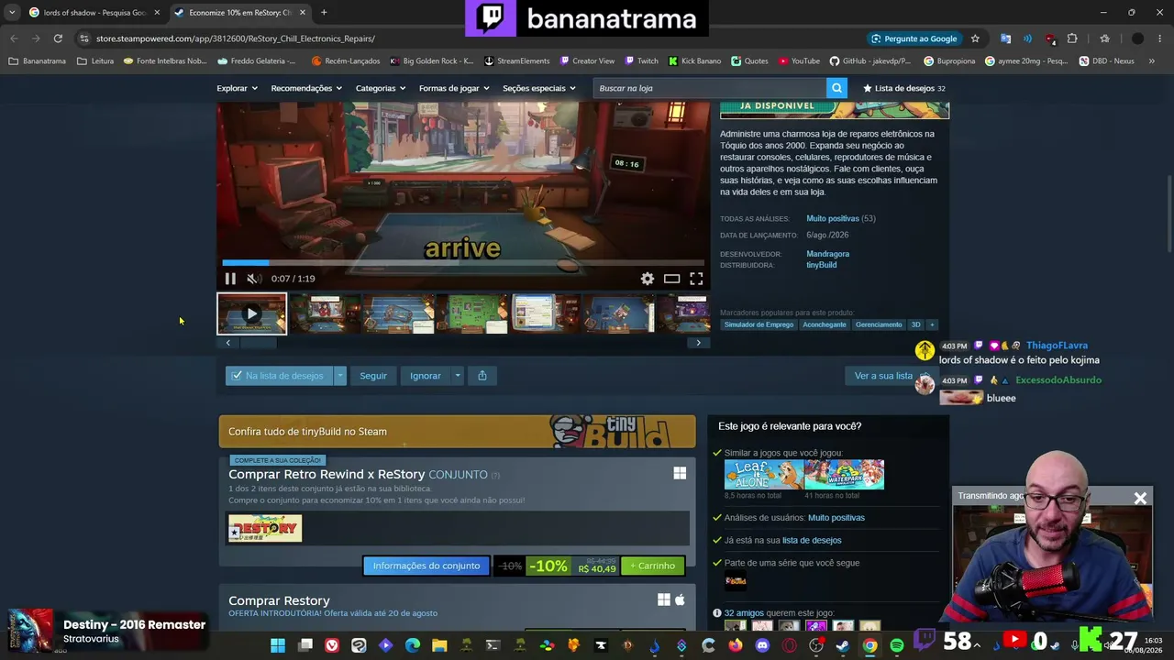Select the green circuit board screenshot thumbnail
This screenshot has width=1174, height=660.
point(471,313)
